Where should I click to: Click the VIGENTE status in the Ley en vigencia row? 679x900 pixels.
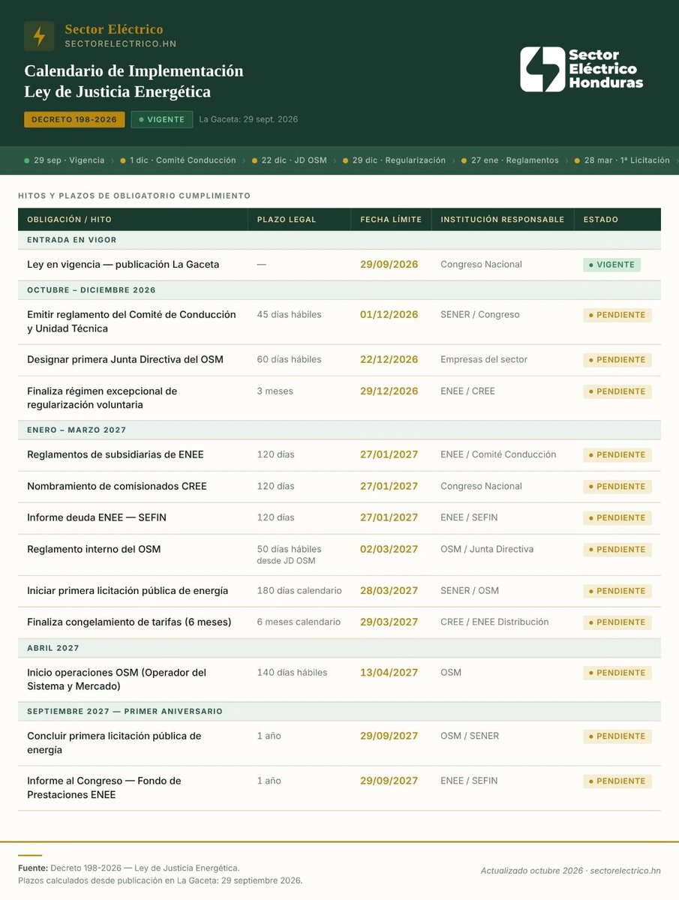point(611,265)
